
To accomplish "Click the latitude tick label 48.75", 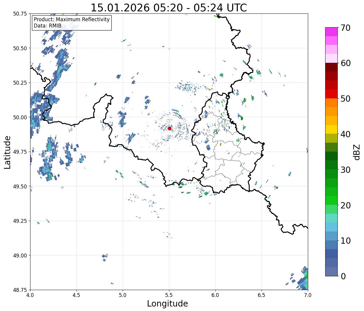I will click(x=20, y=290).
